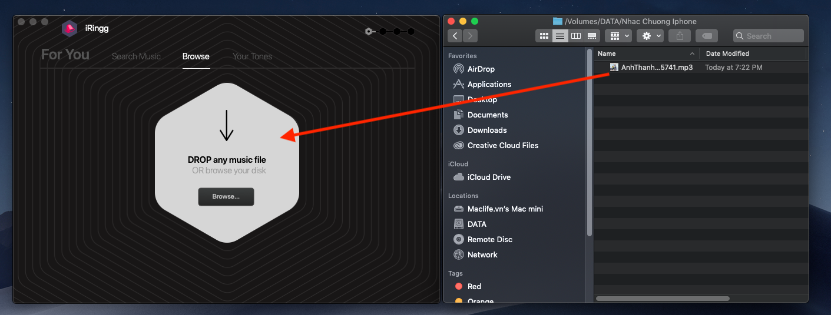This screenshot has width=831, height=315.
Task: Open the group-by arrangement dropdown
Action: click(618, 36)
